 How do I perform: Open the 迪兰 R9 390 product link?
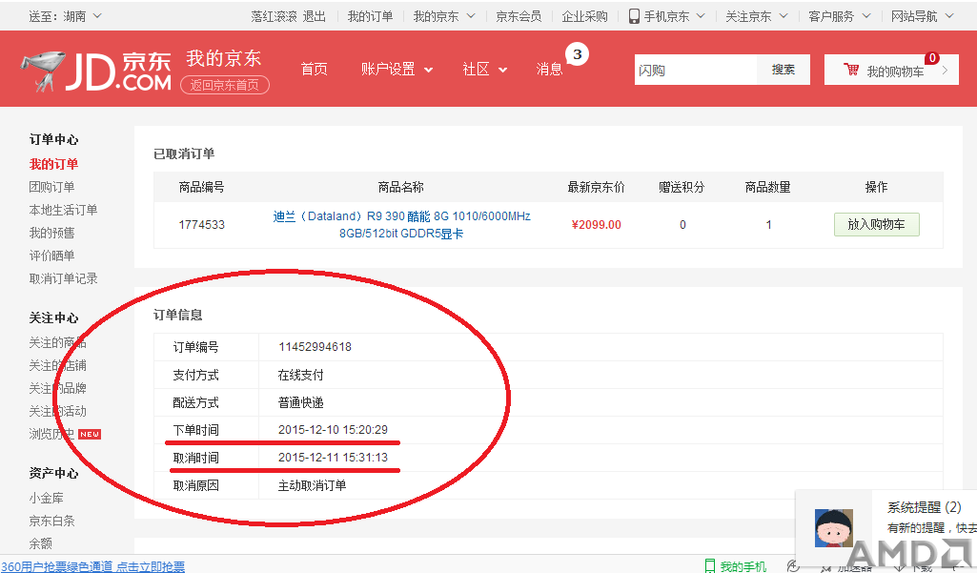401,224
